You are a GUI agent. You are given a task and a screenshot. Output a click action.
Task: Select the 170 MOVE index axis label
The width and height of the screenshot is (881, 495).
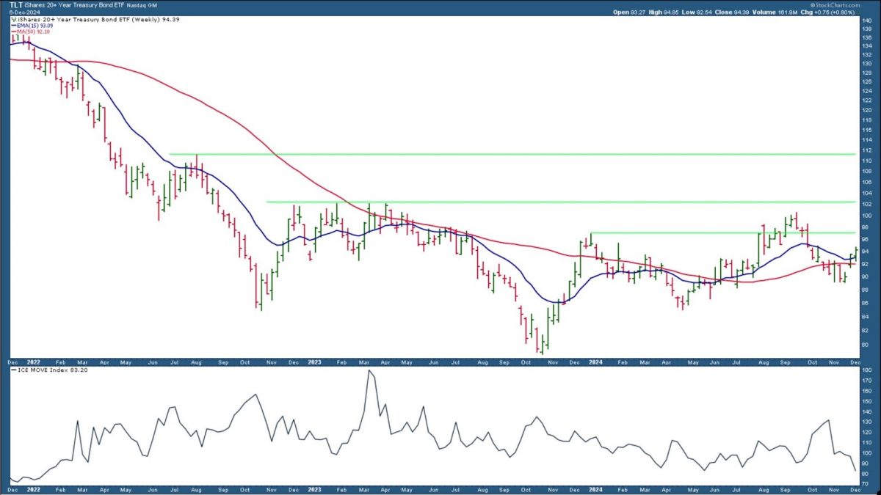pyautogui.click(x=866, y=381)
